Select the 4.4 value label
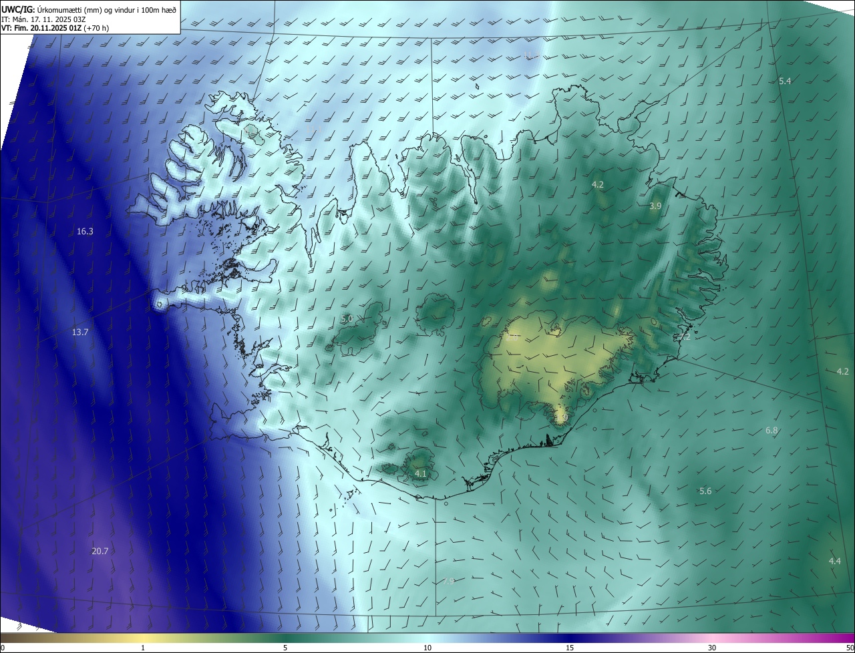This screenshot has height=653, width=855. (x=835, y=561)
